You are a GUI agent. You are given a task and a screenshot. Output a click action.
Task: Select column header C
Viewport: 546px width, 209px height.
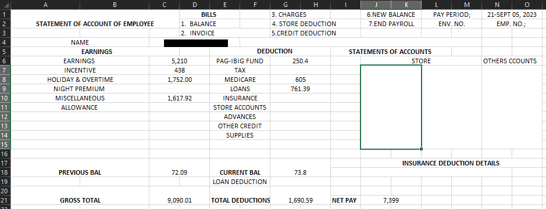(x=165, y=5)
